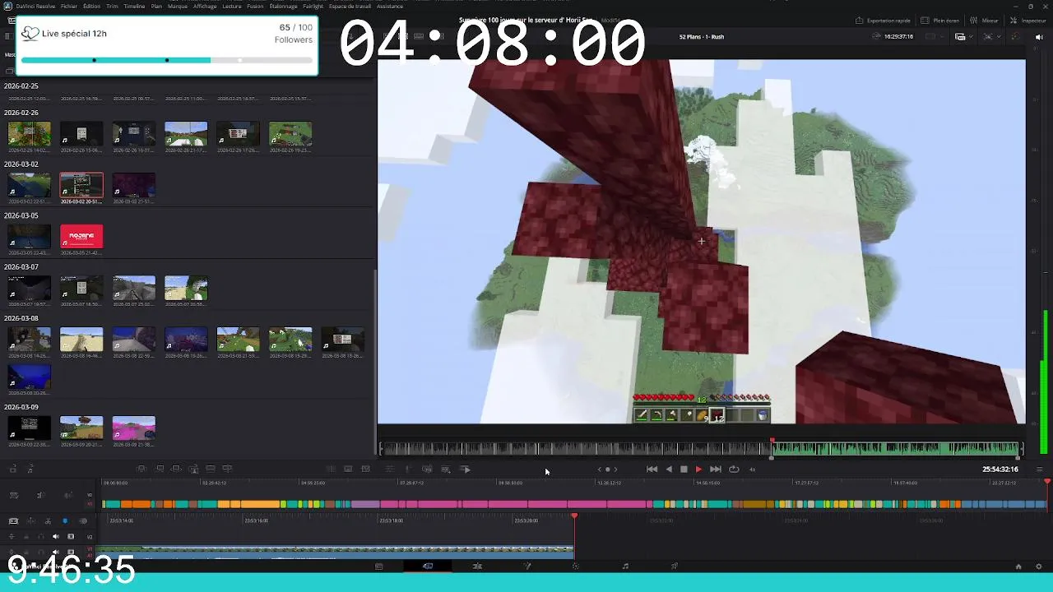Open the Mixeur panel
Image resolution: width=1053 pixels, height=592 pixels.
pos(985,21)
